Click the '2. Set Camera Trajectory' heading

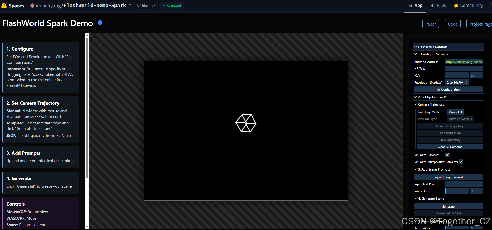click(x=33, y=103)
